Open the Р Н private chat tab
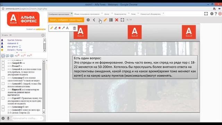Screen dimensions: 222x125 (28, 56)
